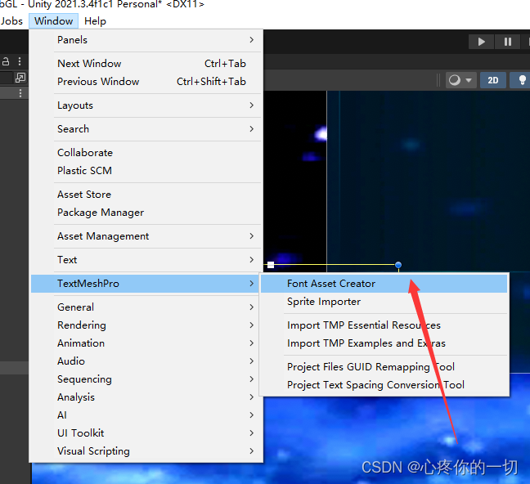This screenshot has width=530, height=484.
Task: Open Project Text Spacing Conversion Tool
Action: (384, 384)
